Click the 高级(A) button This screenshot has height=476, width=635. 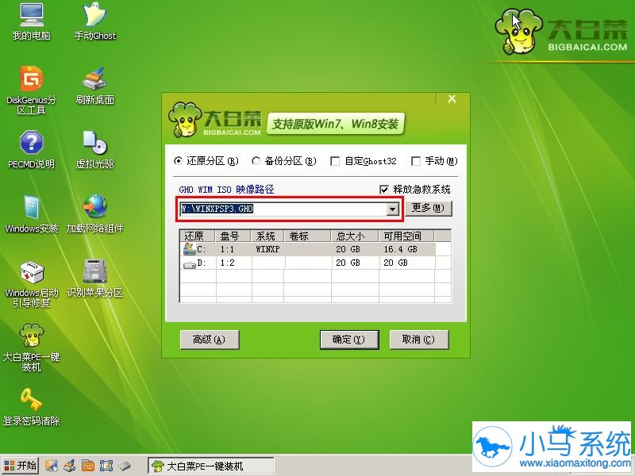[x=210, y=340]
